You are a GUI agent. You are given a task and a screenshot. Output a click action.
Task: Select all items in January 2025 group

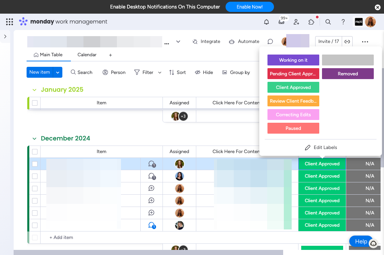pyautogui.click(x=35, y=103)
